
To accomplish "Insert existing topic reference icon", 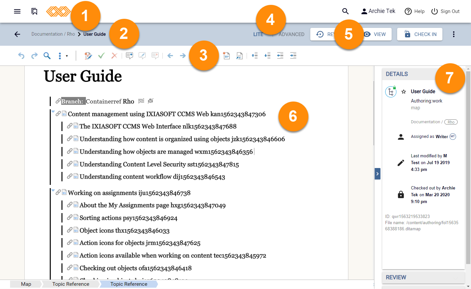I will point(239,56).
